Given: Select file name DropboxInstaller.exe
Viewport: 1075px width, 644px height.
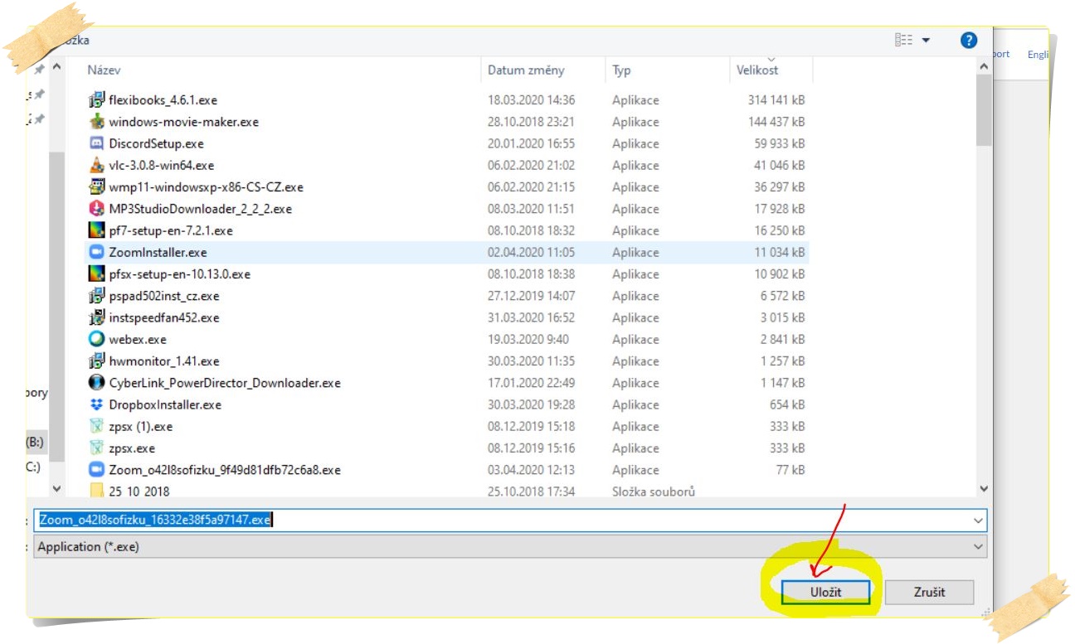Looking at the screenshot, I should (x=165, y=404).
